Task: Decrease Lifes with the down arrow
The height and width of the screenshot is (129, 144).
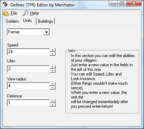Action: (53, 71)
